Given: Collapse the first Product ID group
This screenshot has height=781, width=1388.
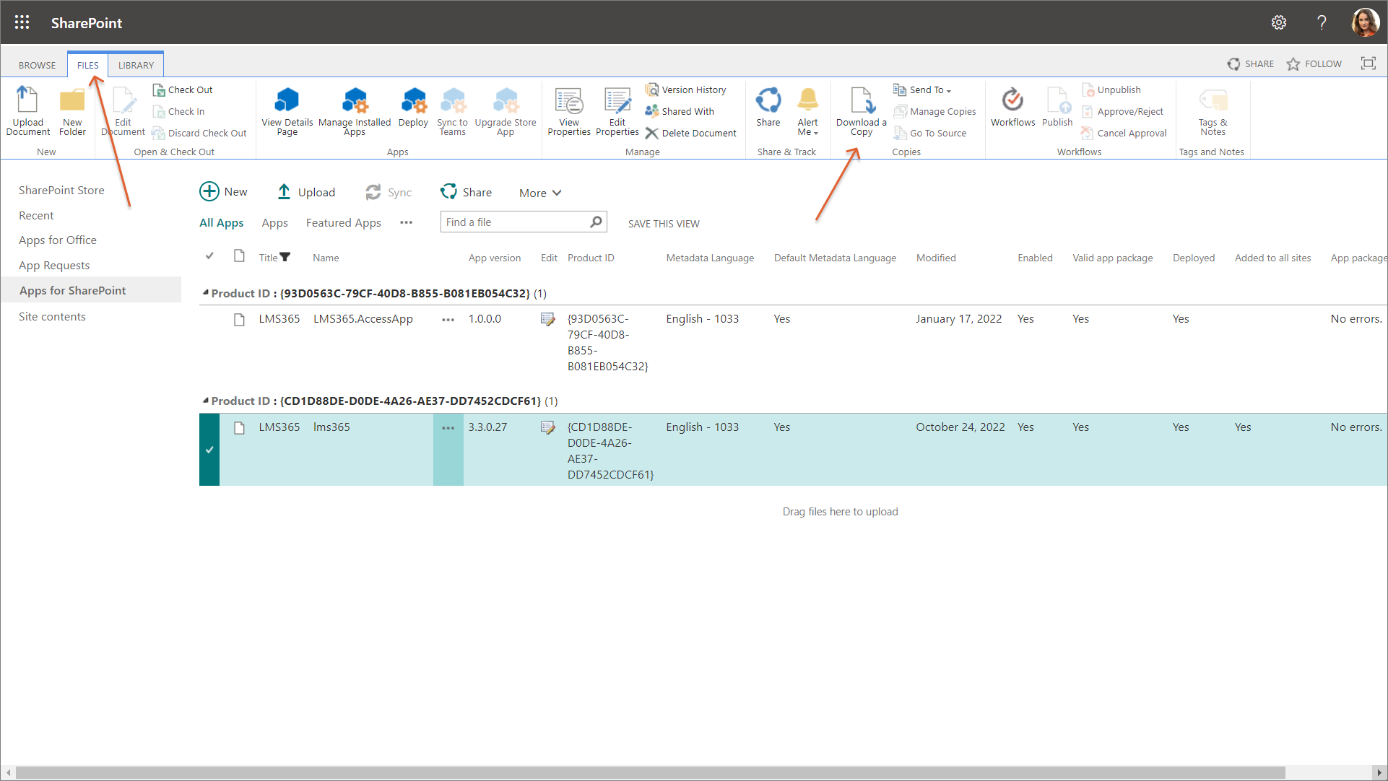Looking at the screenshot, I should tap(206, 293).
